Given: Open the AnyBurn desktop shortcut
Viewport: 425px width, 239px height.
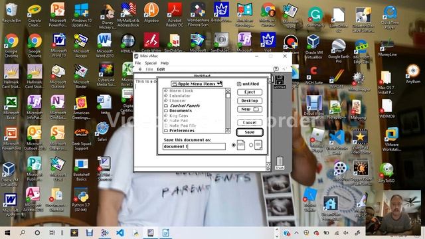Looking at the screenshot, I should 413,74.
